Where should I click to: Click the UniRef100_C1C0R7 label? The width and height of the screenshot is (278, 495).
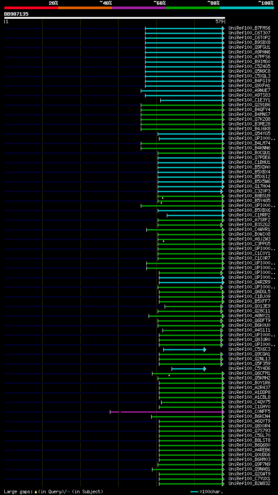(x=249, y=258)
